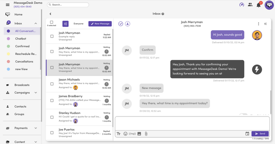Select the new View item

pos(22,69)
